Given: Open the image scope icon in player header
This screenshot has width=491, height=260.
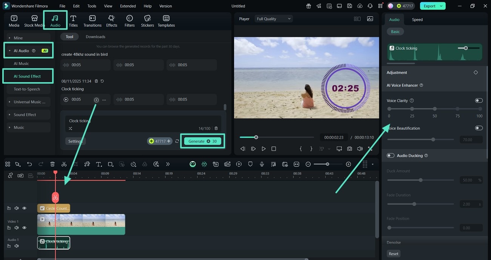Looking at the screenshot, I should 370,19.
